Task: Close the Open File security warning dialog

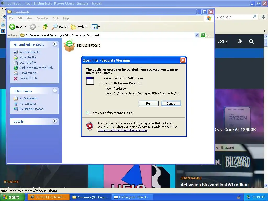Action: pyautogui.click(x=183, y=60)
